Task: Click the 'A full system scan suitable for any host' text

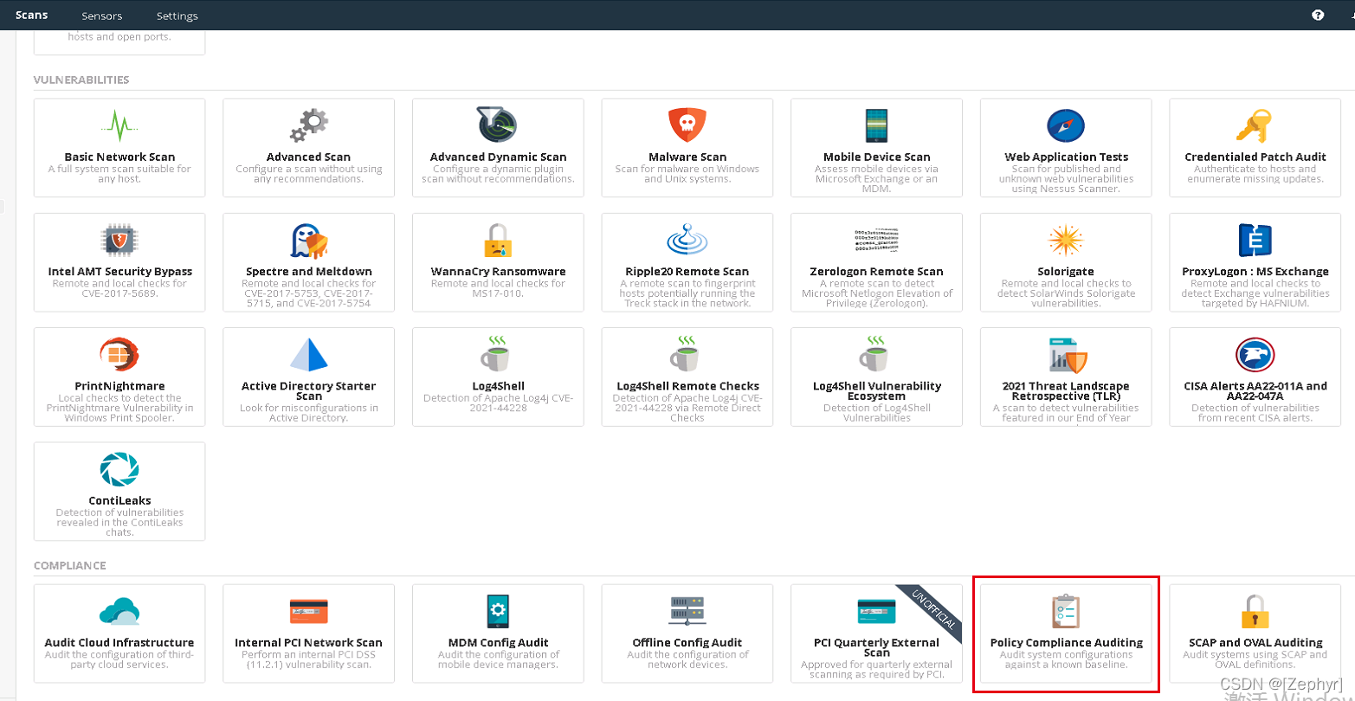Action: tap(119, 174)
